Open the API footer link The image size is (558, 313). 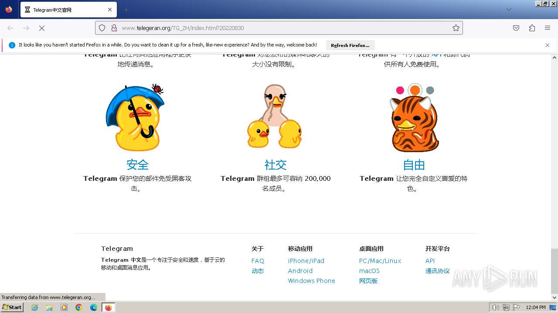click(x=430, y=261)
